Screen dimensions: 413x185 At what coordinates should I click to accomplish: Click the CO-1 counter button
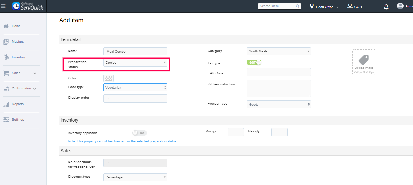click(355, 7)
